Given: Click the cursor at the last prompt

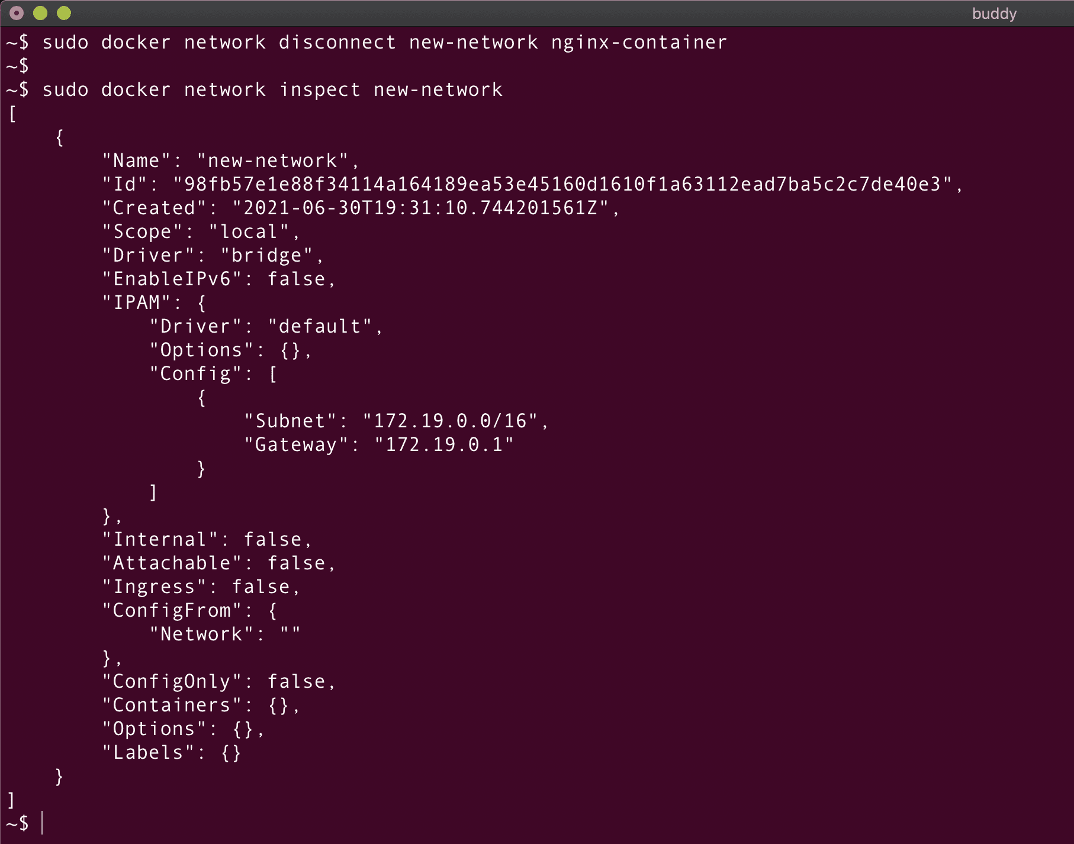Looking at the screenshot, I should pos(43,823).
